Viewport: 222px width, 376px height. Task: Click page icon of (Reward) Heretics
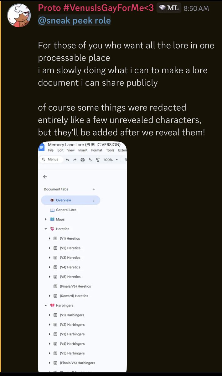[x=55, y=296]
